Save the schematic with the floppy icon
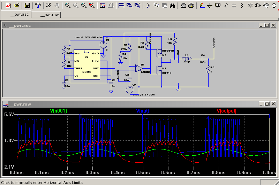The image size is (279, 185). pyautogui.click(x=27, y=6)
